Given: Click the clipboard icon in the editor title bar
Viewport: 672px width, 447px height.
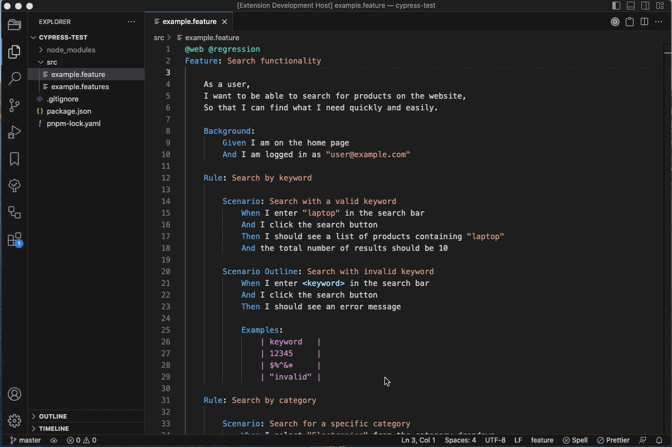Looking at the screenshot, I should (x=630, y=22).
